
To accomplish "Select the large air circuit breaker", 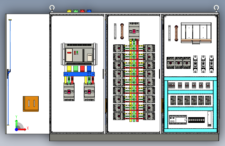I will [79, 54].
